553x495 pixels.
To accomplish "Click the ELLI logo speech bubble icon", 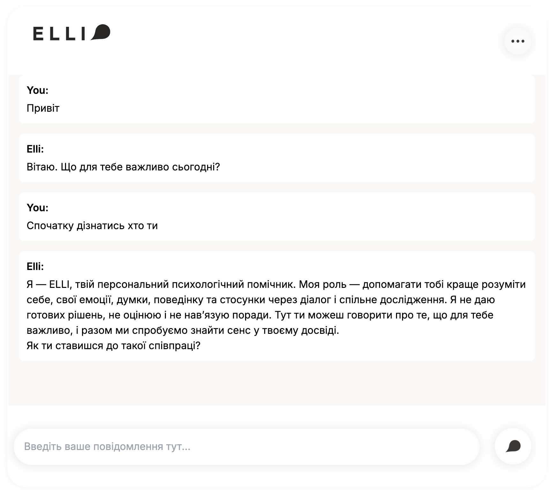I will [x=101, y=32].
